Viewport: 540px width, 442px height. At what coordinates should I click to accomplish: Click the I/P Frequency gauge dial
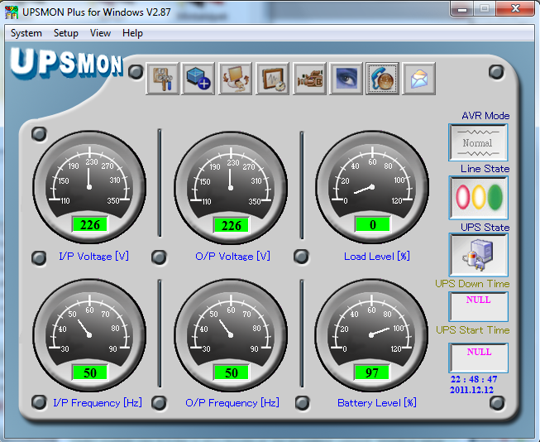point(89,335)
